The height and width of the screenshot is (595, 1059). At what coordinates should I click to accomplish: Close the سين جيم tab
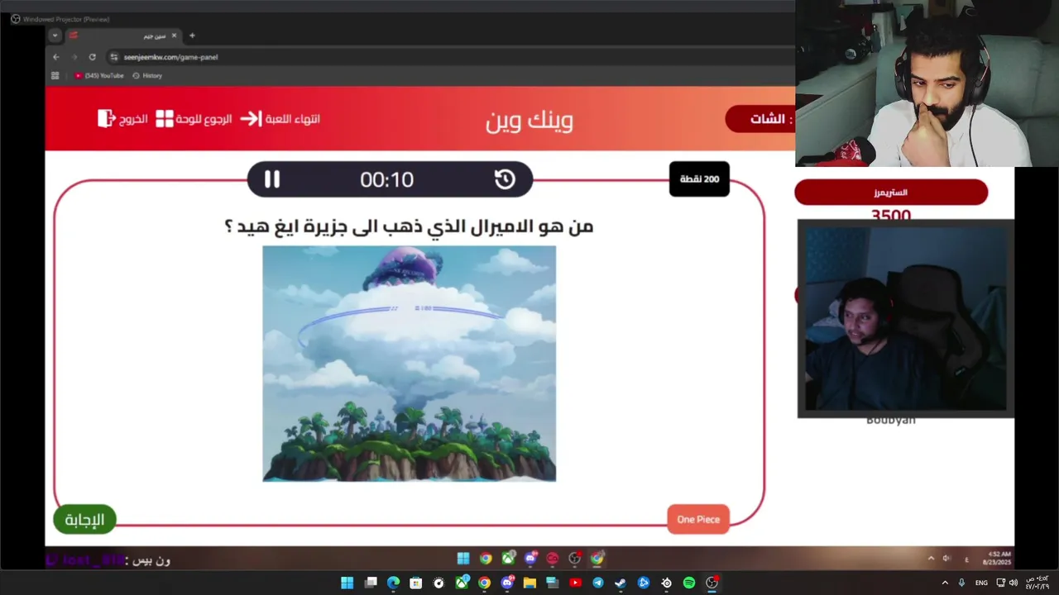[174, 36]
